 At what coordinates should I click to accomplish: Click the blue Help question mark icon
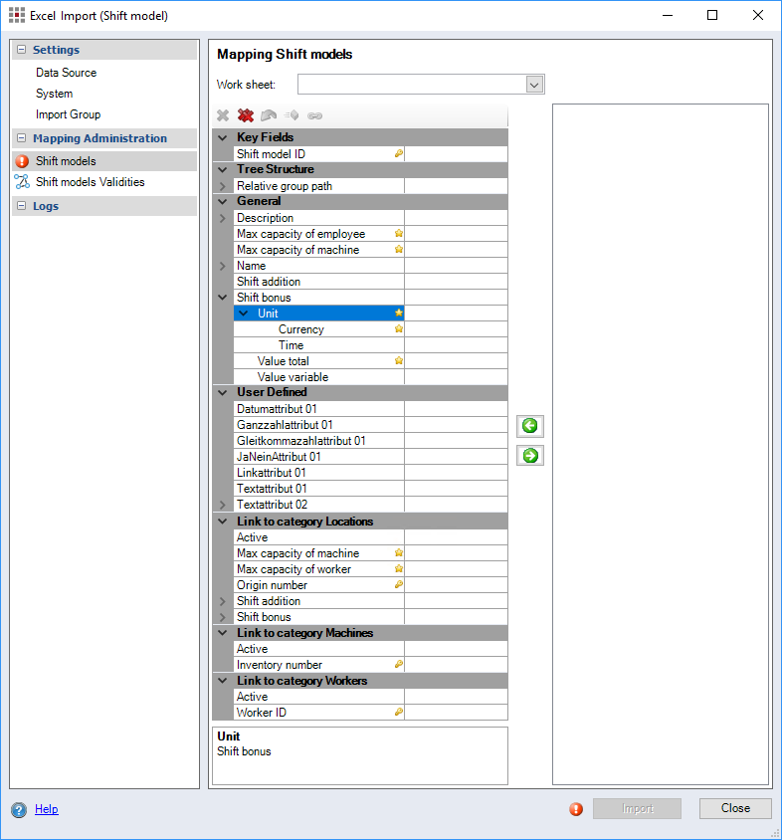19,809
